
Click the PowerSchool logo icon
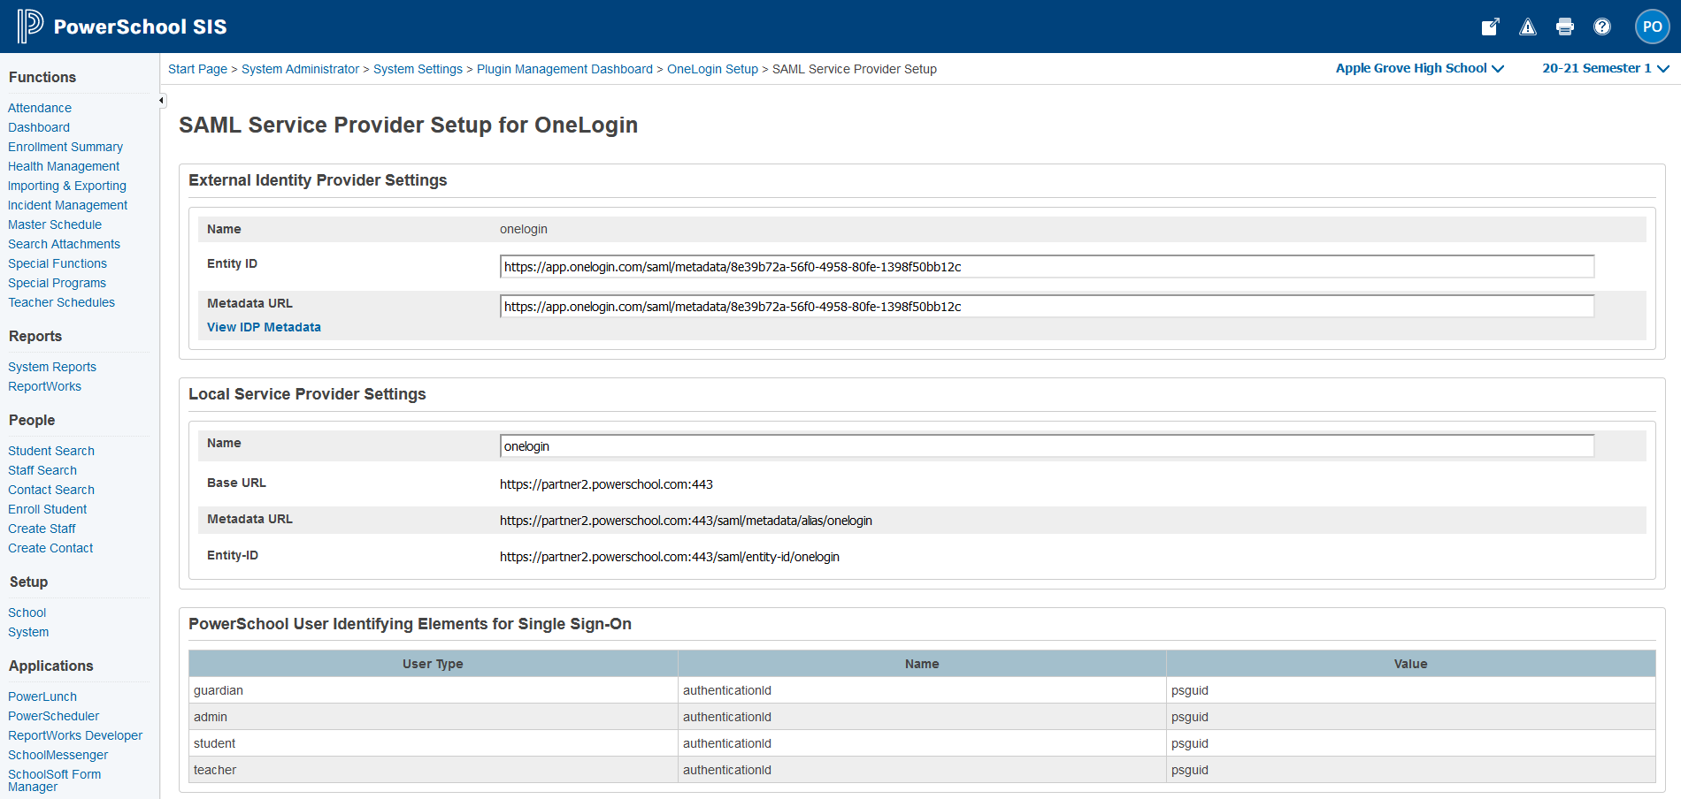point(29,27)
